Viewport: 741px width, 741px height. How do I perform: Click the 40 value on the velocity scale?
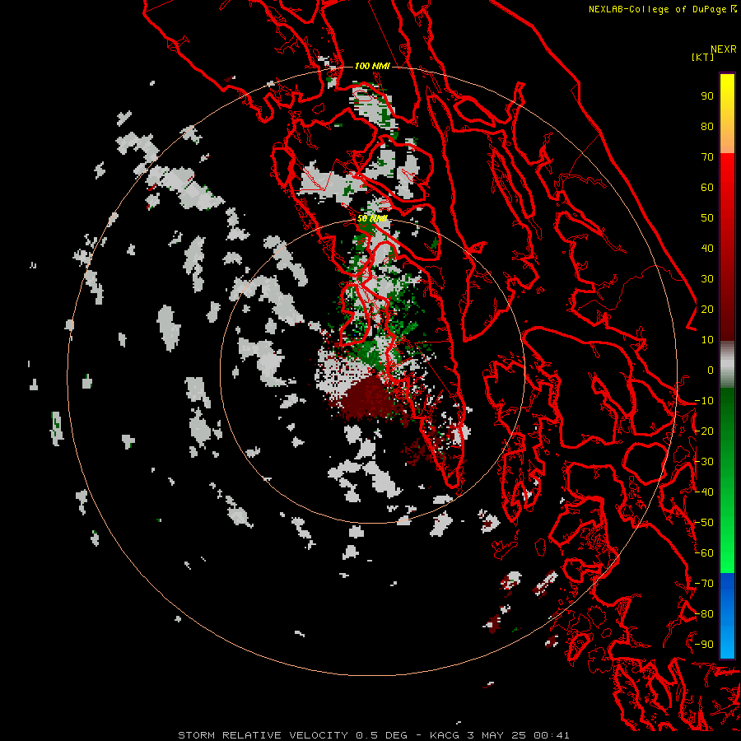point(707,248)
